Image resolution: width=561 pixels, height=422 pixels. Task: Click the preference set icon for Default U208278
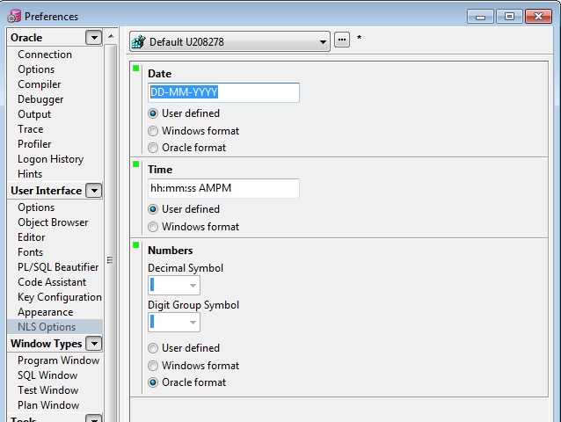click(x=138, y=41)
